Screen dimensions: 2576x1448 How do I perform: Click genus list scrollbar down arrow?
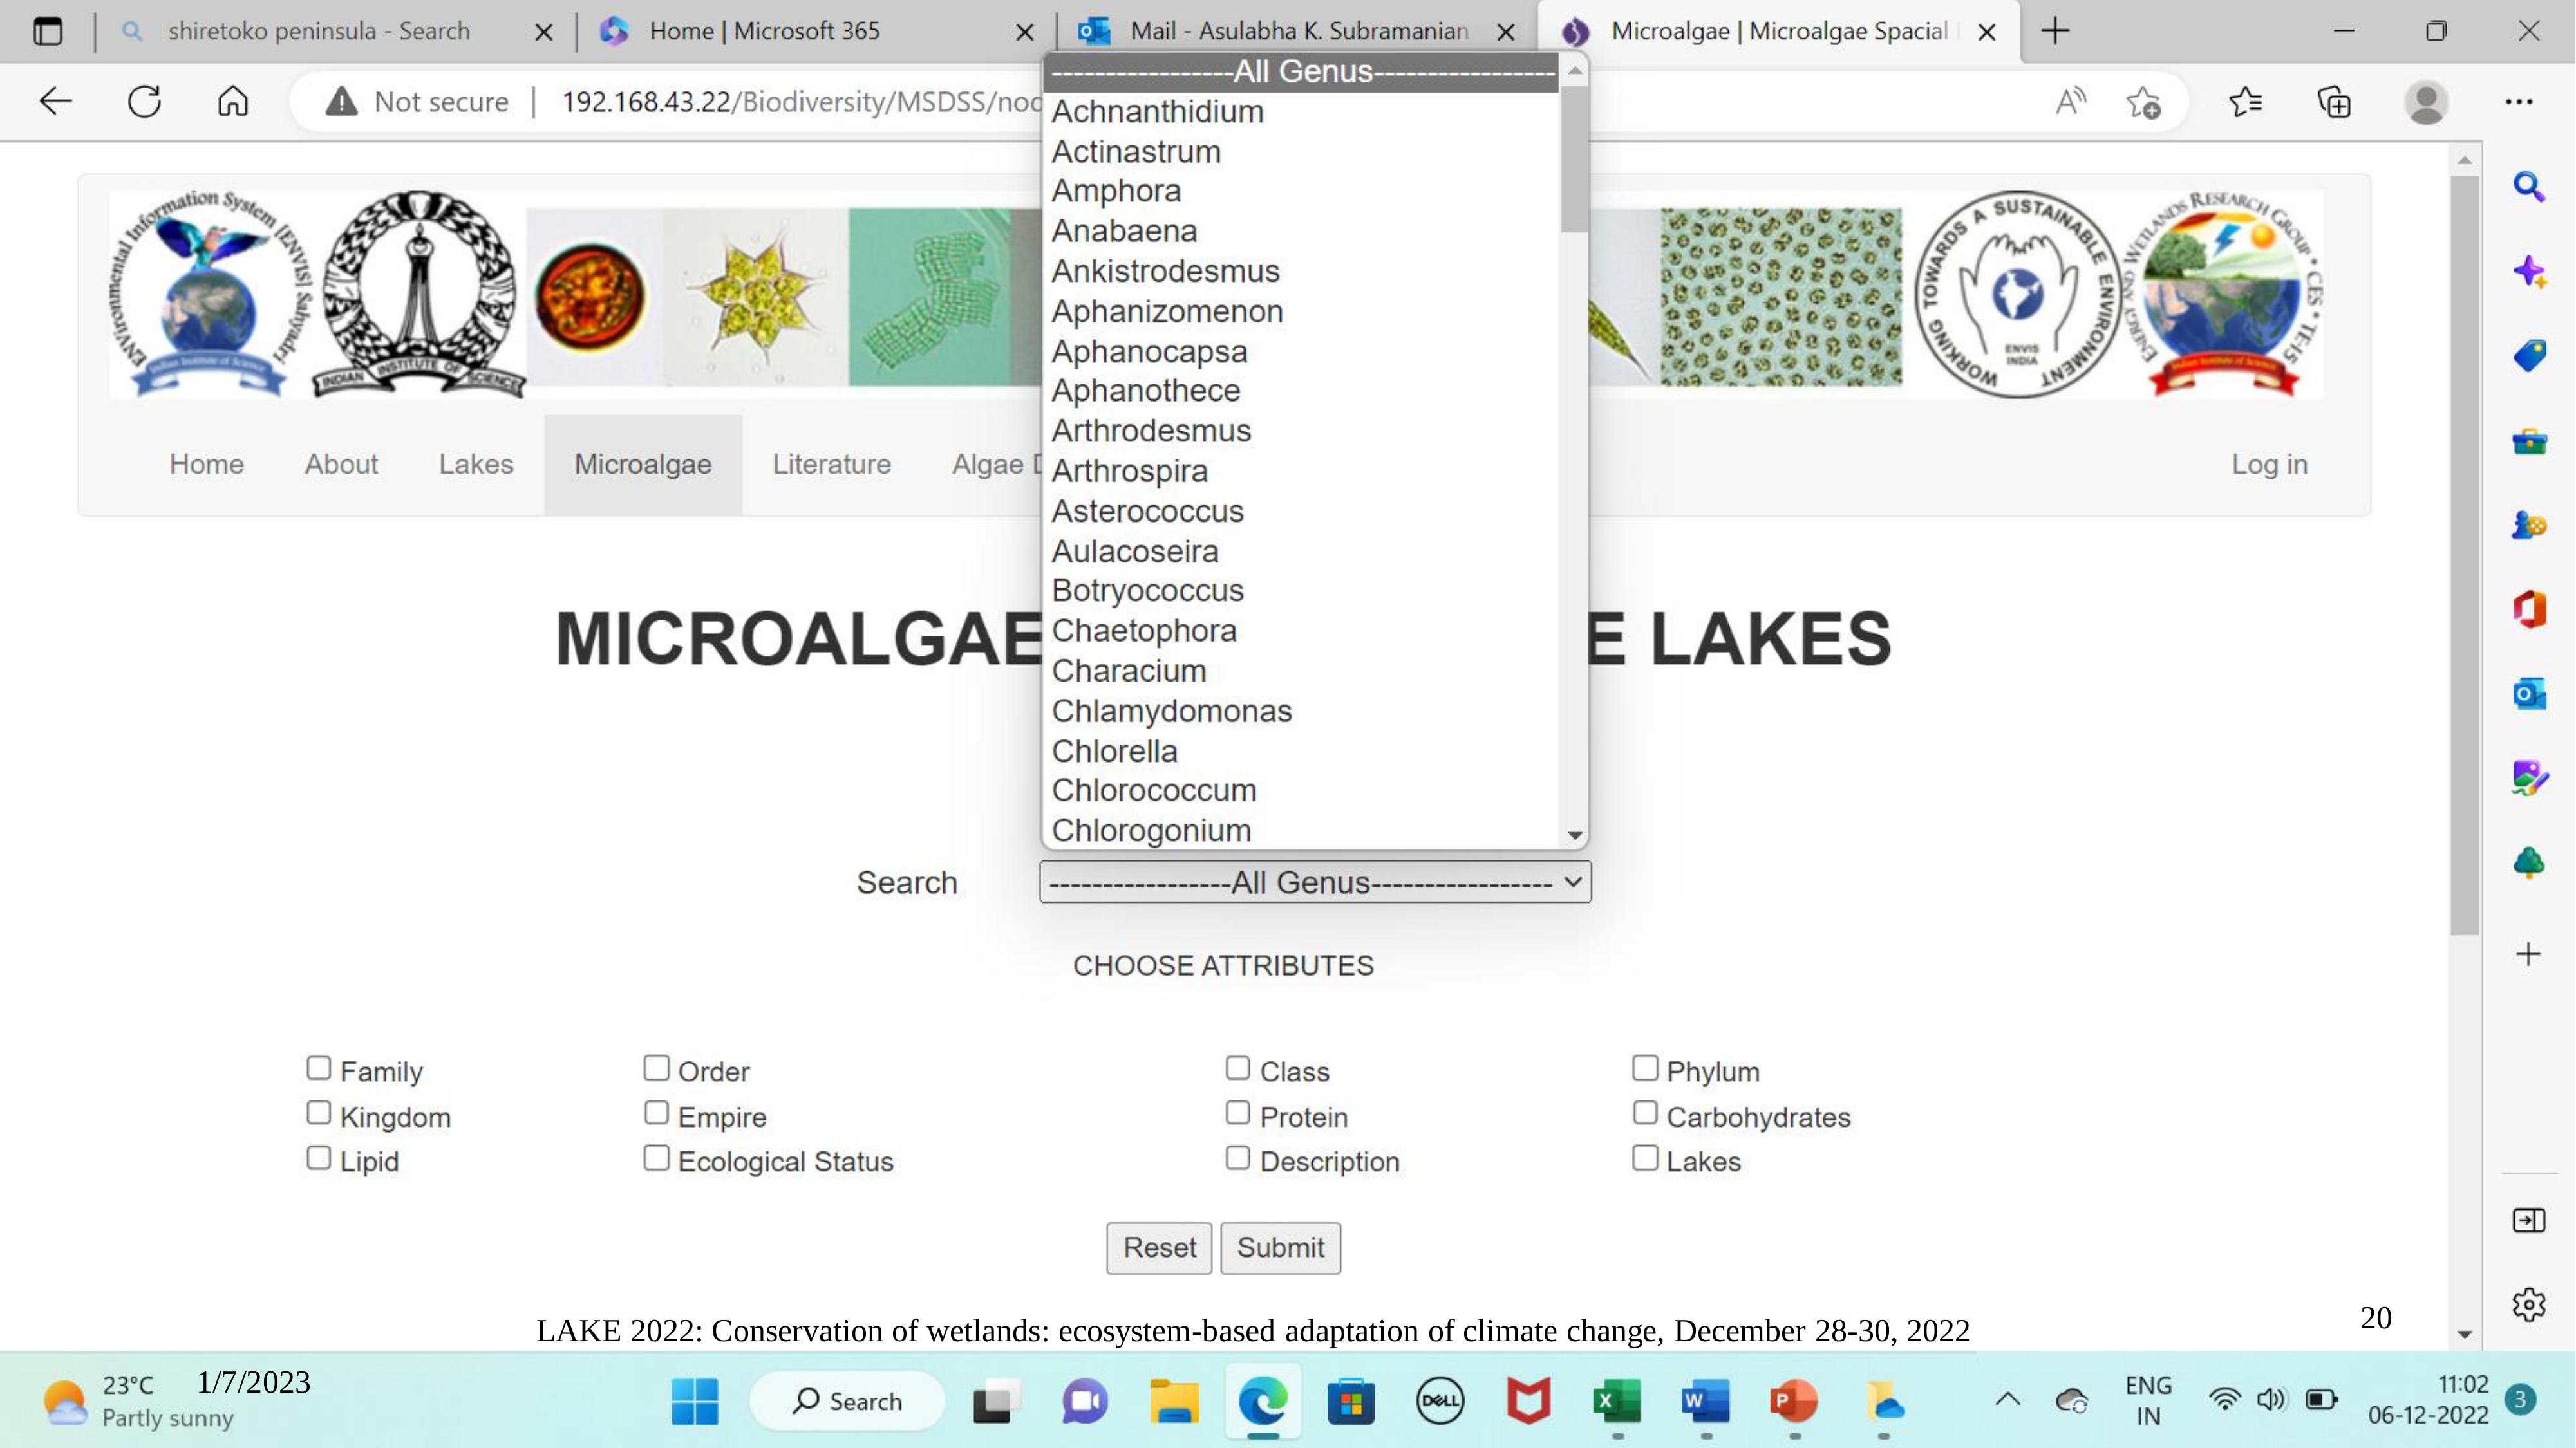[x=1574, y=835]
